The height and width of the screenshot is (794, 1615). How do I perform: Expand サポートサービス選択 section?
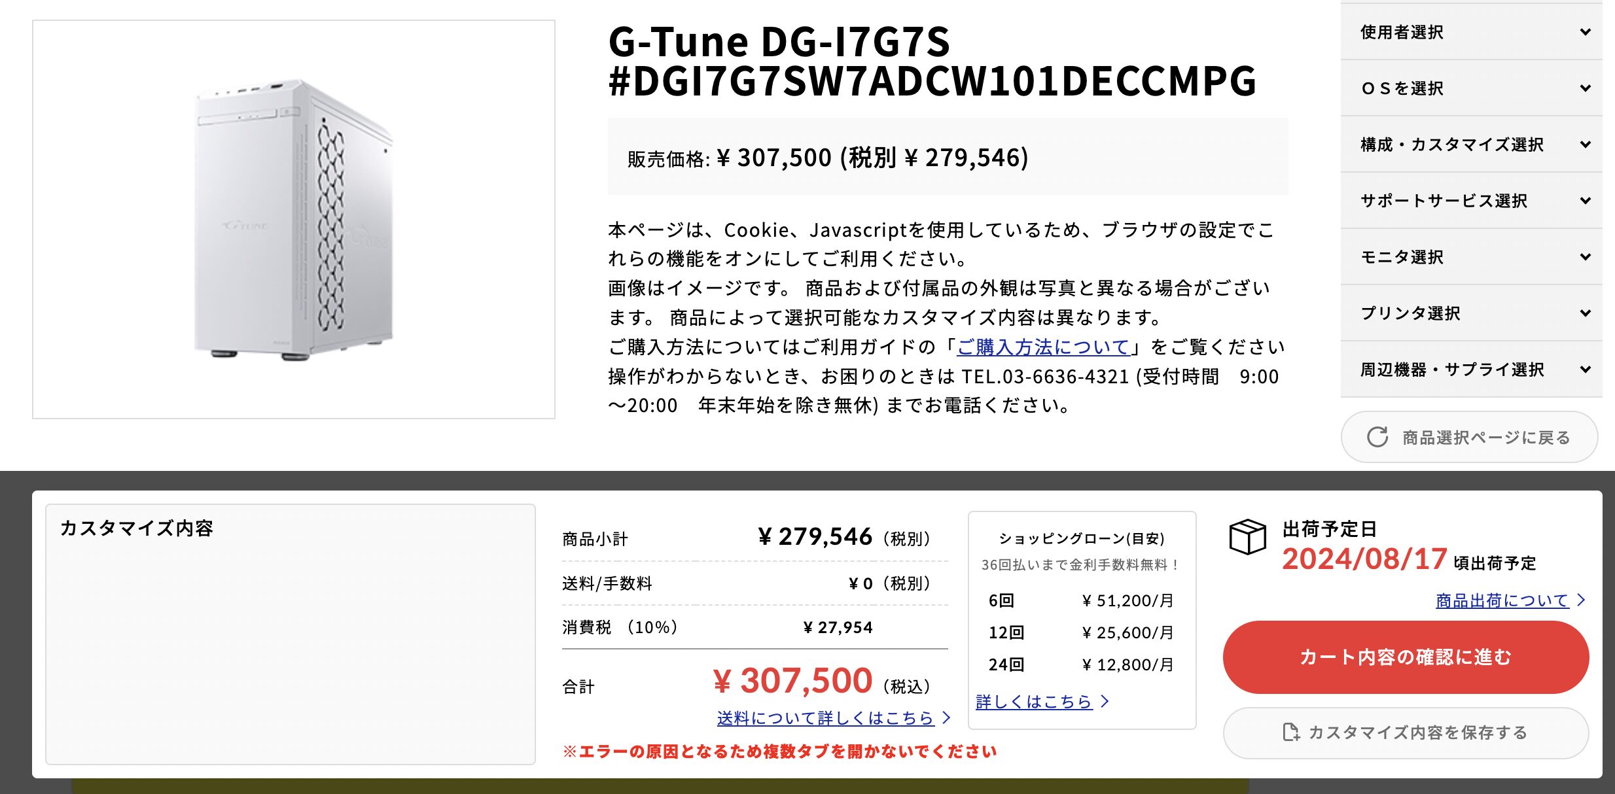click(1471, 201)
